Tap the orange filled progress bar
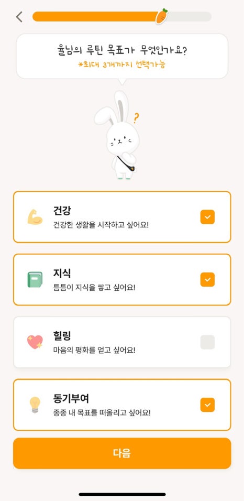Viewport: 244px width, 501px height. 96,17
